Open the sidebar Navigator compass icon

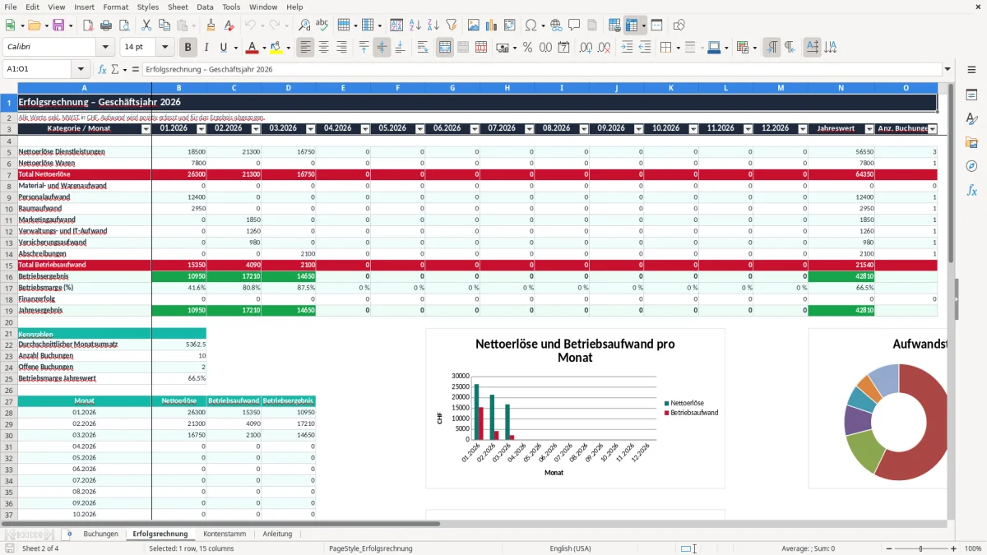971,166
